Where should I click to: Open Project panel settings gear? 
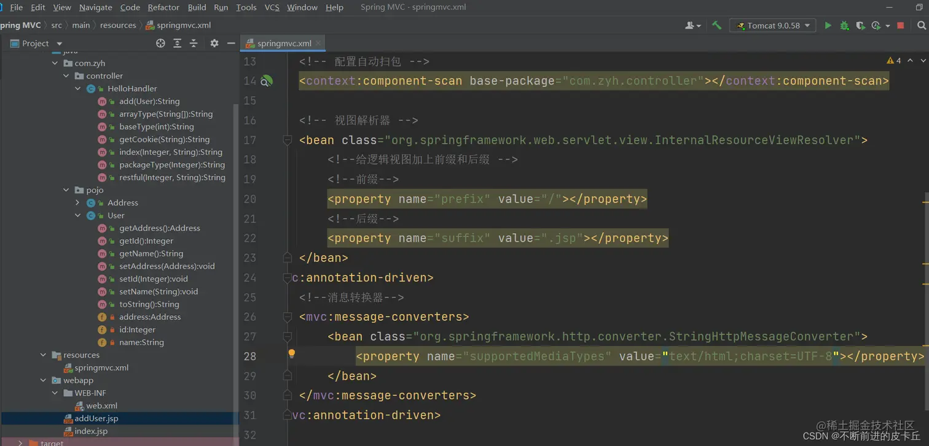click(214, 43)
